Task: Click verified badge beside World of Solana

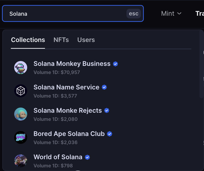Action: (87, 157)
